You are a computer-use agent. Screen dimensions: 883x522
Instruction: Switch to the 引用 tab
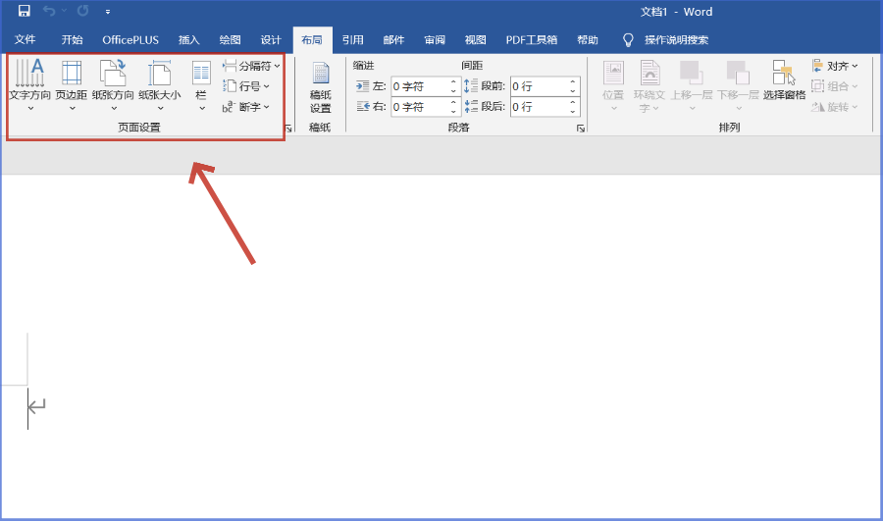pos(352,40)
